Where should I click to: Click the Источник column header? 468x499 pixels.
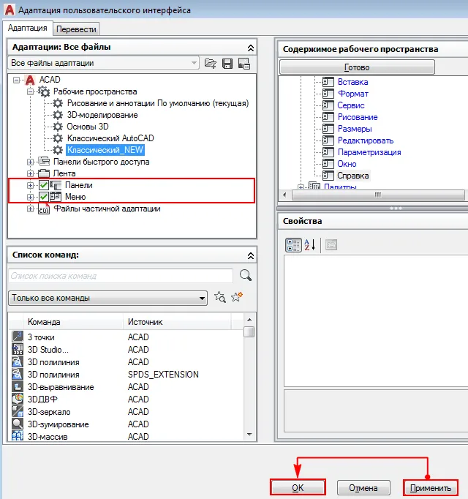tap(177, 322)
